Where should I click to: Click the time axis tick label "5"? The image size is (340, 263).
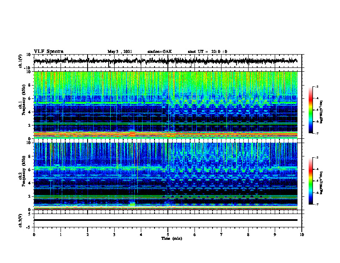168,235
